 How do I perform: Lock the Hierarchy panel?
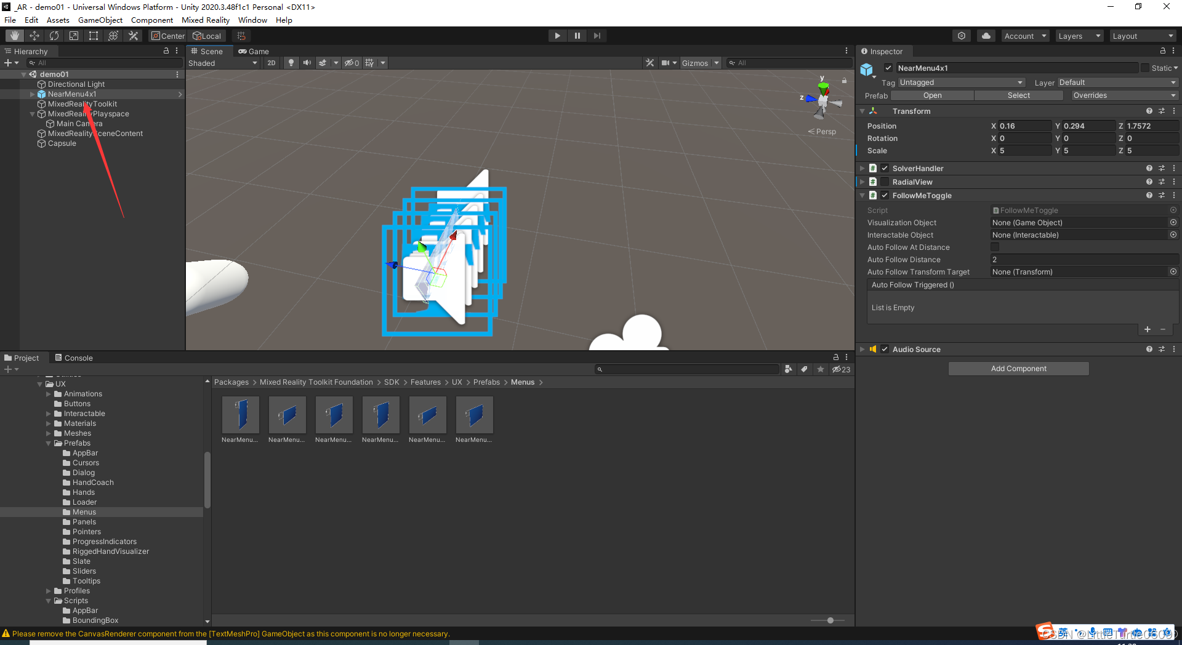[166, 51]
